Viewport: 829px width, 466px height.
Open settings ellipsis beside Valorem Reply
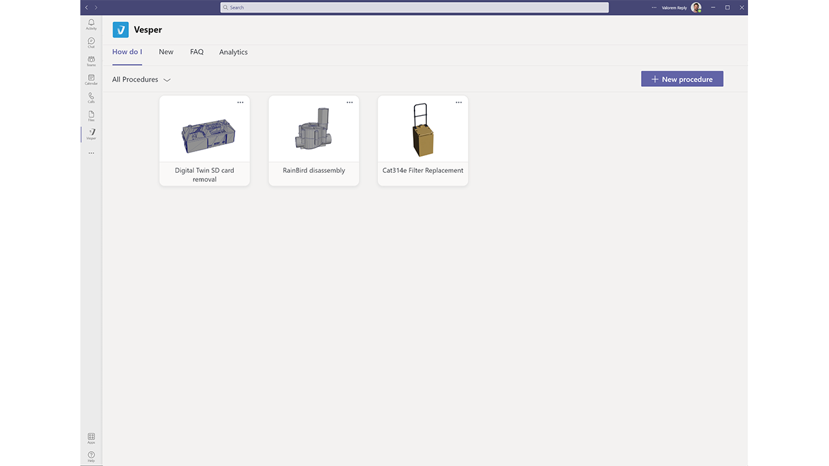click(x=654, y=8)
